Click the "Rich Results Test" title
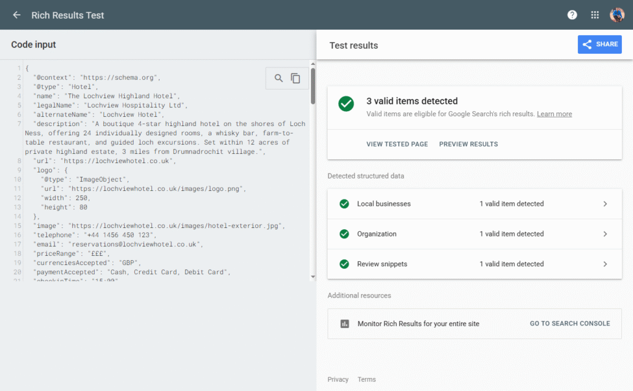The image size is (633, 391). click(68, 15)
